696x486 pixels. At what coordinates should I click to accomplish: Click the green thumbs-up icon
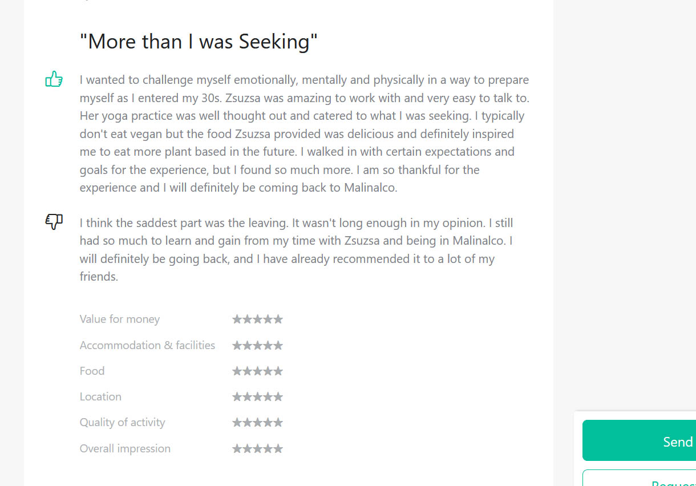point(54,79)
